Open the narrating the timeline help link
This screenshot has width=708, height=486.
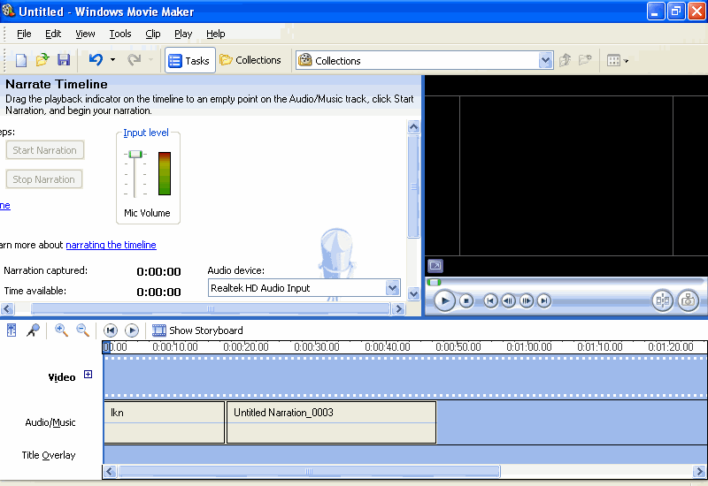point(111,245)
